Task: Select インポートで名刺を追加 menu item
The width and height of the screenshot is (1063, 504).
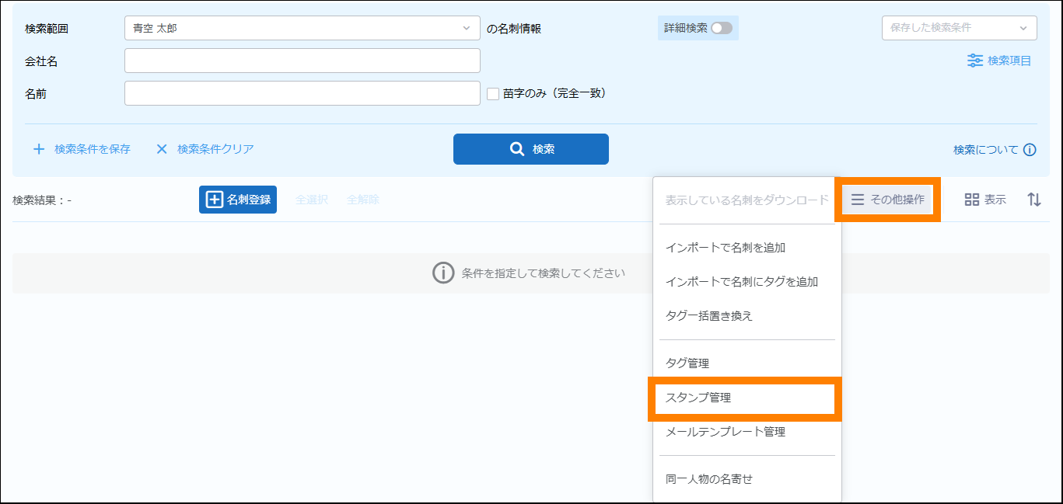Action: (725, 248)
